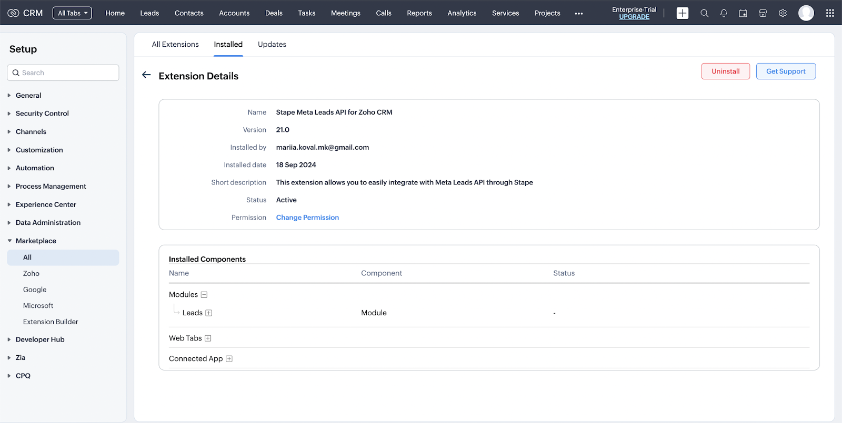Collapse the Modules component group
Screen dimensions: 842x423
click(204, 295)
